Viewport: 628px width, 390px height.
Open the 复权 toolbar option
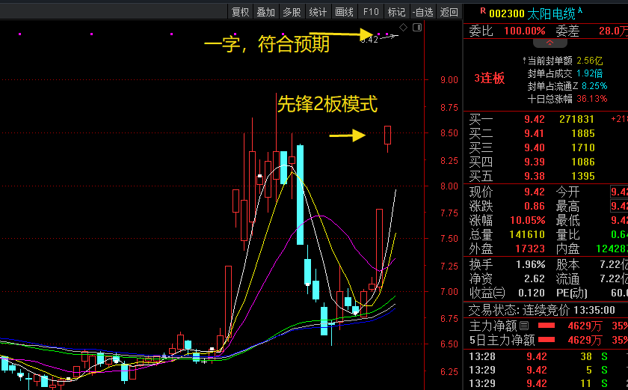tap(240, 12)
